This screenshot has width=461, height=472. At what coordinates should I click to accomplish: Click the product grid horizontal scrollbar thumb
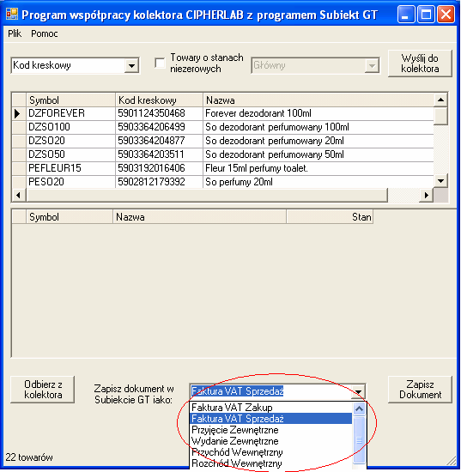click(207, 195)
